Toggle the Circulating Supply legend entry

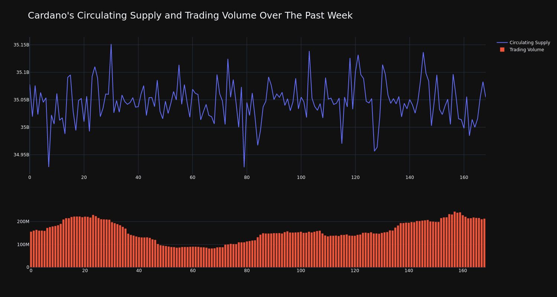pyautogui.click(x=524, y=43)
